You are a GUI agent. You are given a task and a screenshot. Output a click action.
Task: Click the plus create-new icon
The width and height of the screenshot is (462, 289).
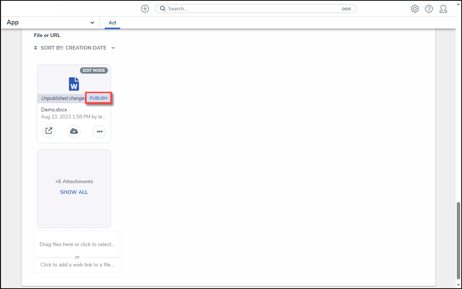[145, 9]
